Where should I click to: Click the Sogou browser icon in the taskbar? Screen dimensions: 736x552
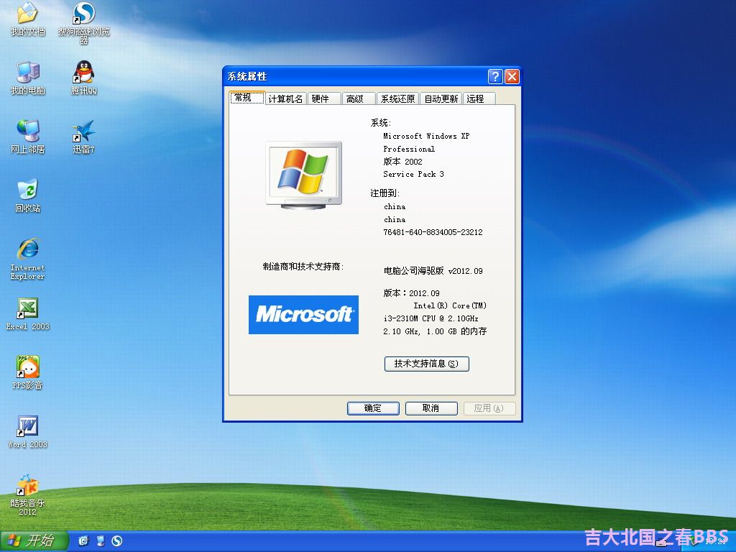tap(117, 540)
